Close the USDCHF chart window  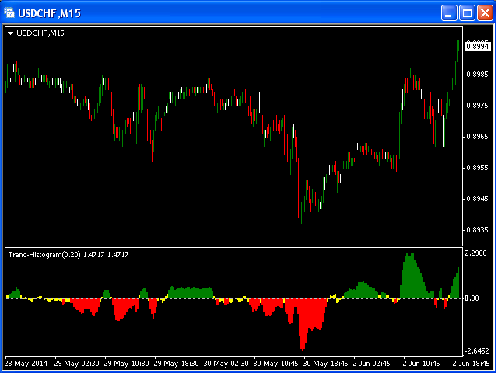click(x=485, y=13)
